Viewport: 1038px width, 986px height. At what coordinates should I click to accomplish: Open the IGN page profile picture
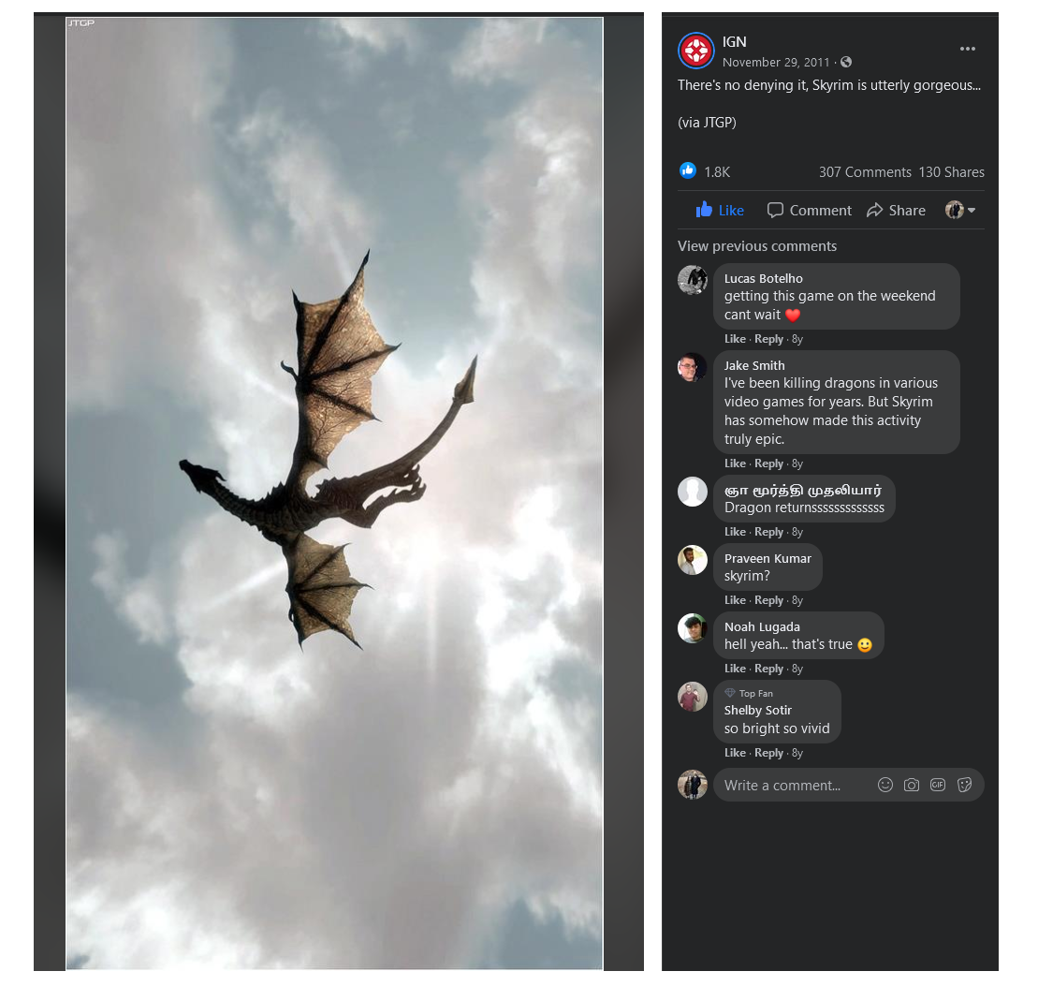pyautogui.click(x=695, y=51)
